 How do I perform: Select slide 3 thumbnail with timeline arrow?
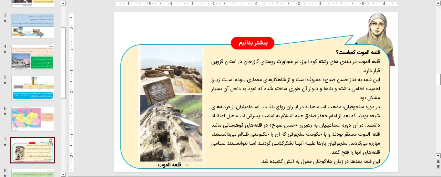point(33,26)
